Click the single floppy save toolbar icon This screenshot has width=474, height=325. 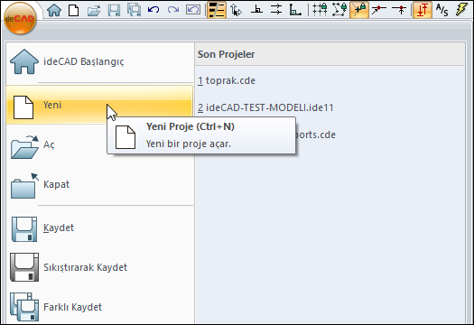(114, 10)
